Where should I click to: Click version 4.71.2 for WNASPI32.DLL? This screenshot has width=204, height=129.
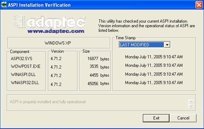(x=56, y=84)
